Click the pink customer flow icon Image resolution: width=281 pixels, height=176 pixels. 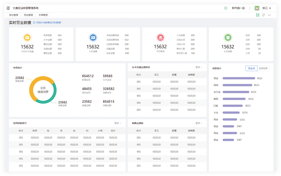160,37
